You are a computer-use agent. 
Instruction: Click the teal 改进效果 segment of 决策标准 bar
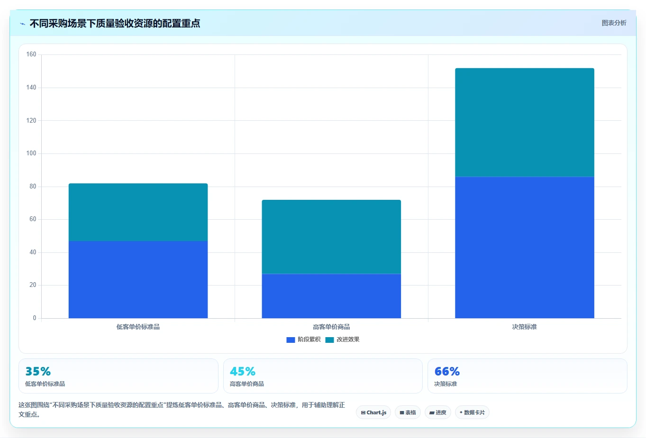click(x=525, y=122)
